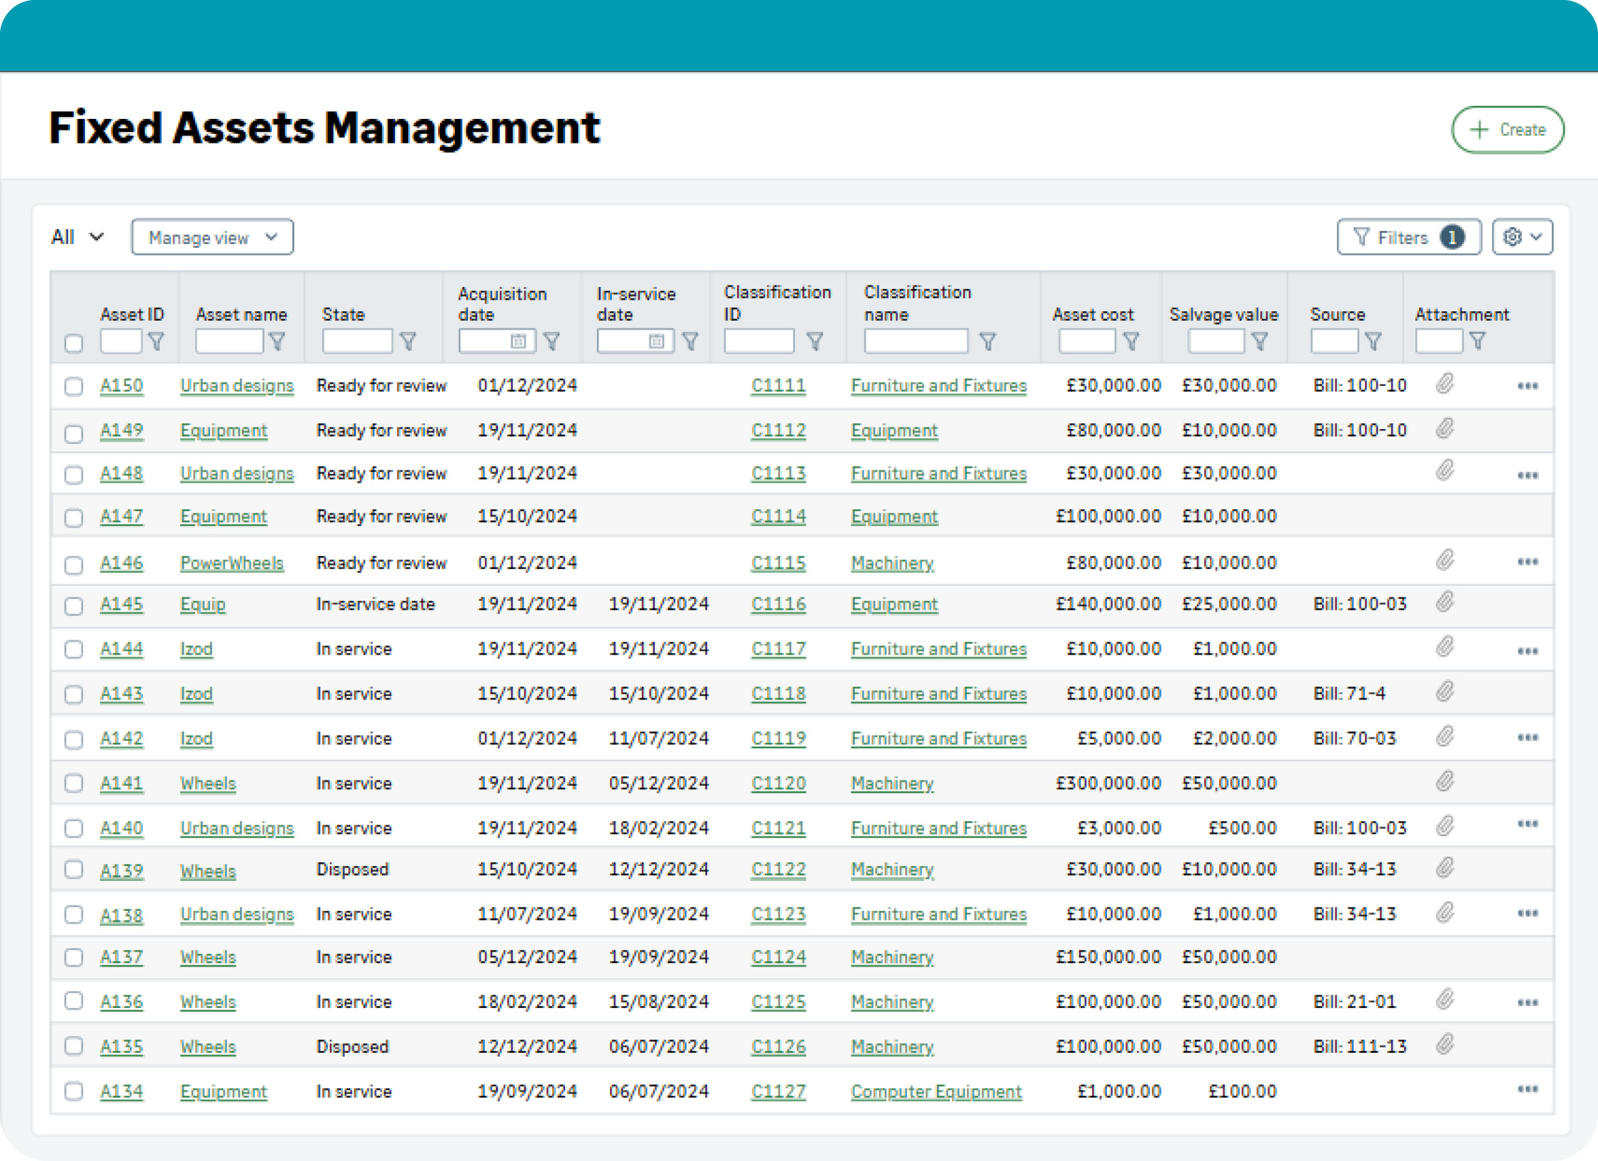Click paperclip attachment icon for asset A150
Viewport: 1598px width, 1161px height.
pos(1444,384)
